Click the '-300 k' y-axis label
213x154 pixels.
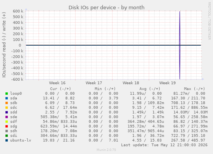coord(17,62)
